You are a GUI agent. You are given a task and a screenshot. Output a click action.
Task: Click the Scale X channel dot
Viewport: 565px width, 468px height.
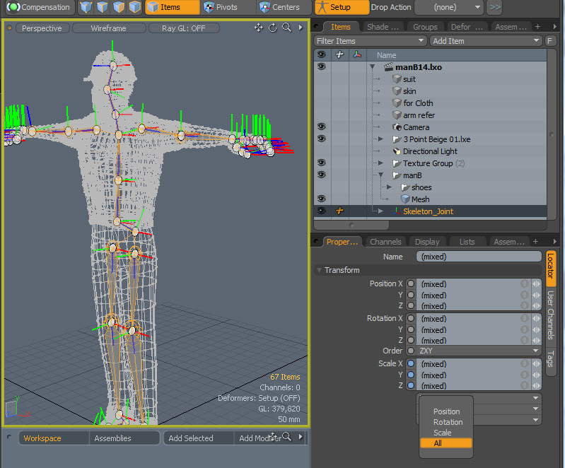411,364
